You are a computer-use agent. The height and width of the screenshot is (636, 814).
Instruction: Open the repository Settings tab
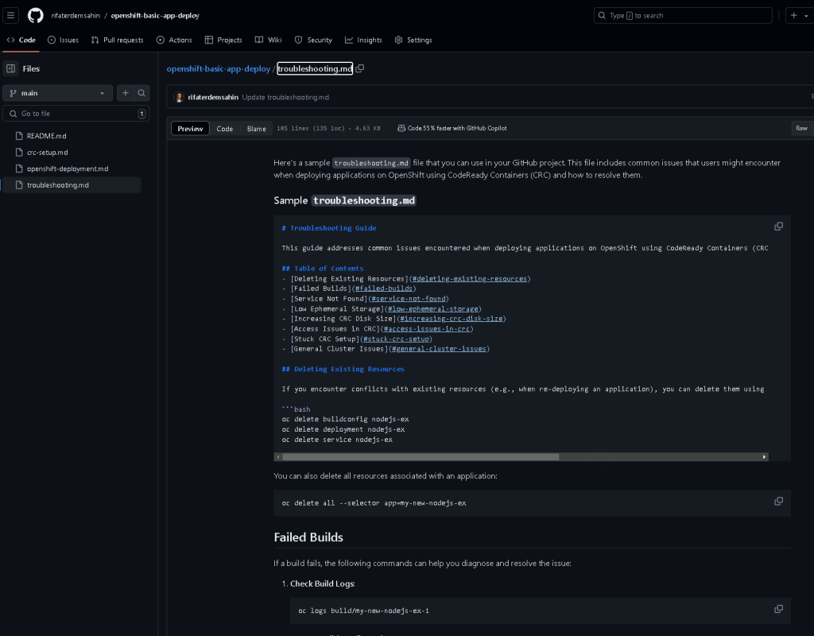click(x=413, y=40)
